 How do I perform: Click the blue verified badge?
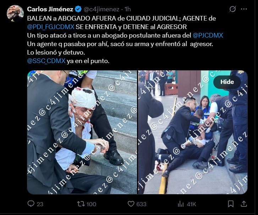pyautogui.click(x=78, y=9)
